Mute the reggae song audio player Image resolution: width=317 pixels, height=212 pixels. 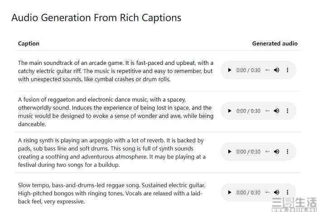(x=277, y=192)
